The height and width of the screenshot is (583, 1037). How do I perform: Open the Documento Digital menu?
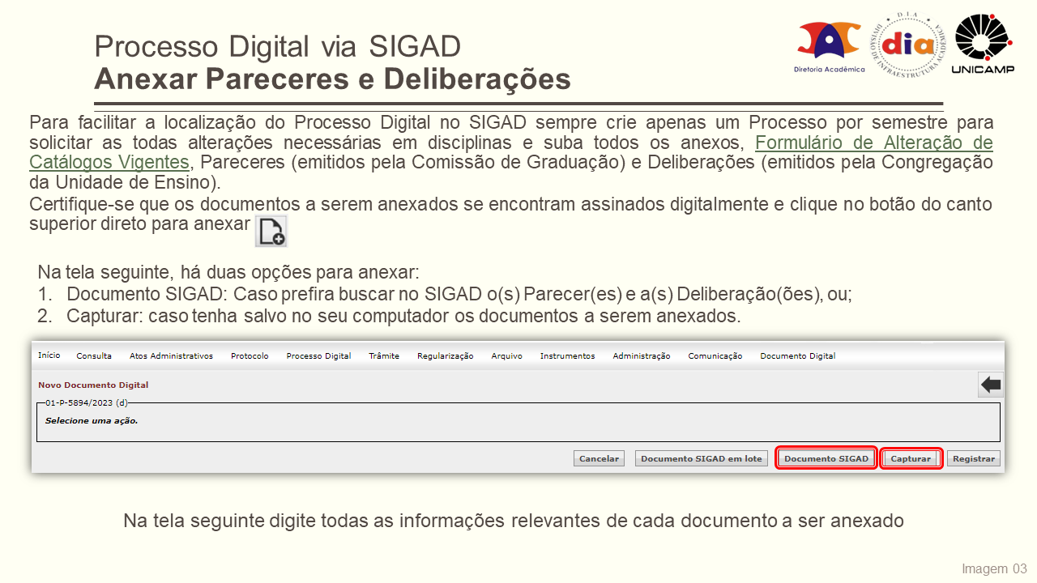click(x=797, y=356)
